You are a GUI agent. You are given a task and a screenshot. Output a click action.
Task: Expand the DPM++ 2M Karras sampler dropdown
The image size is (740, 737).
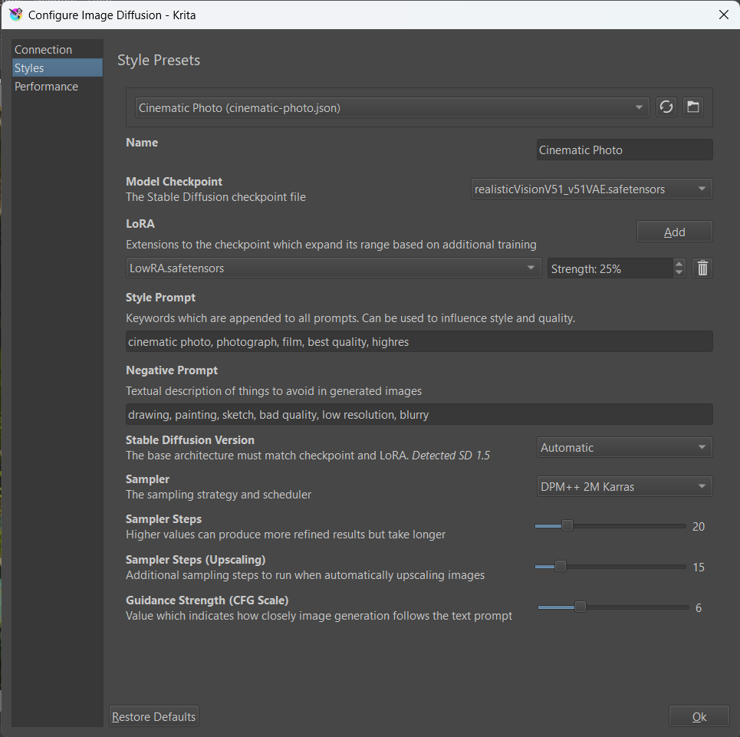click(x=624, y=486)
